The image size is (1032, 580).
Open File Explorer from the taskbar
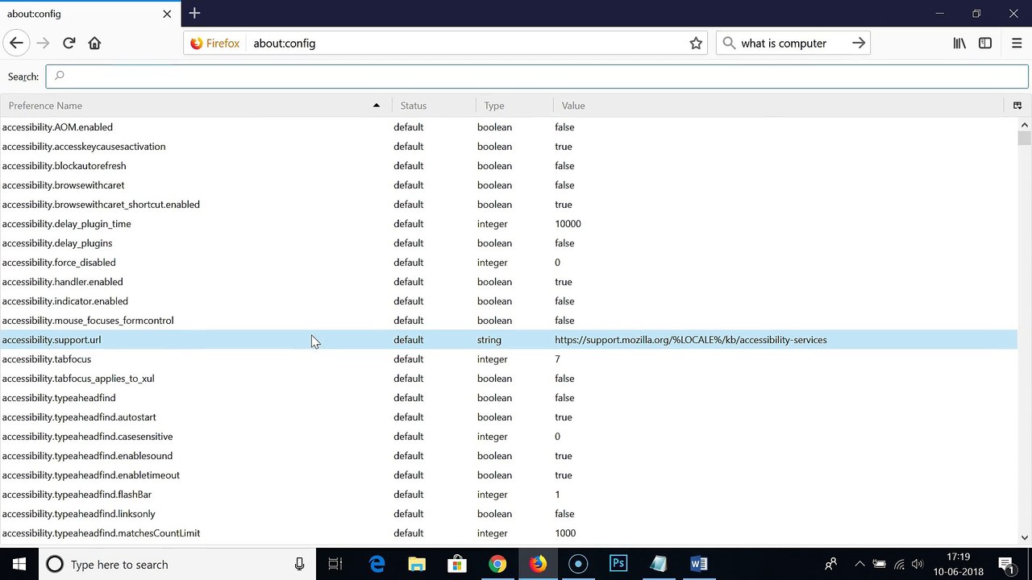click(x=417, y=564)
